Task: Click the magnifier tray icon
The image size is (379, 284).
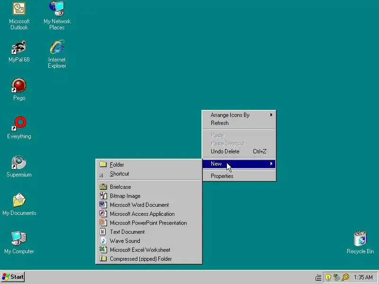Action: [346, 277]
